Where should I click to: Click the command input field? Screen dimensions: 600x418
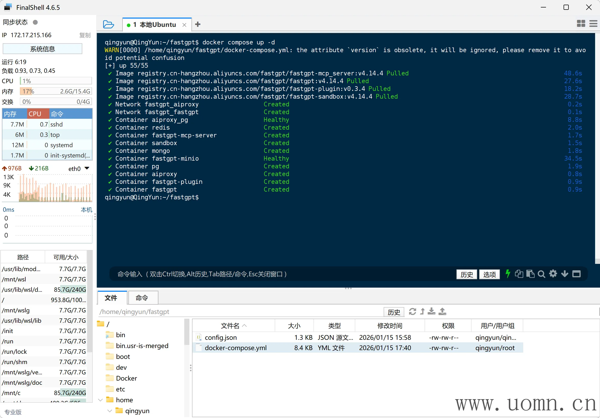[261, 274]
